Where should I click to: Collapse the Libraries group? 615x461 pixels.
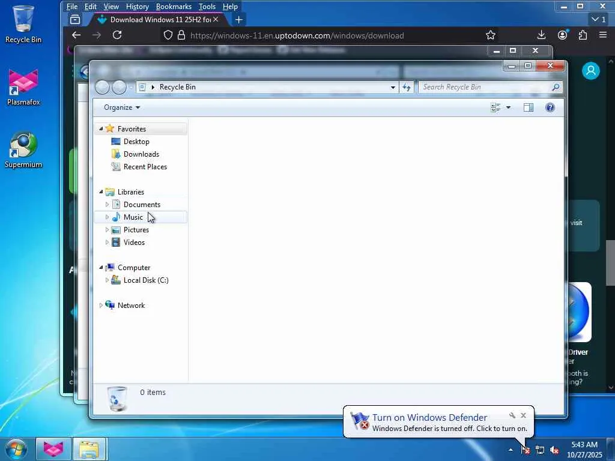[x=101, y=191]
